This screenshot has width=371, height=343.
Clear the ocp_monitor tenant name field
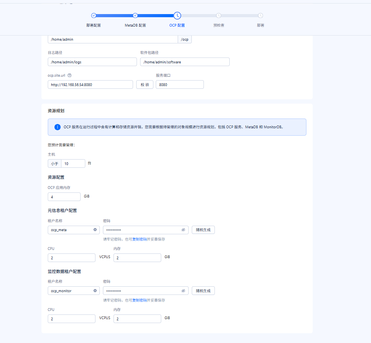coord(95,291)
